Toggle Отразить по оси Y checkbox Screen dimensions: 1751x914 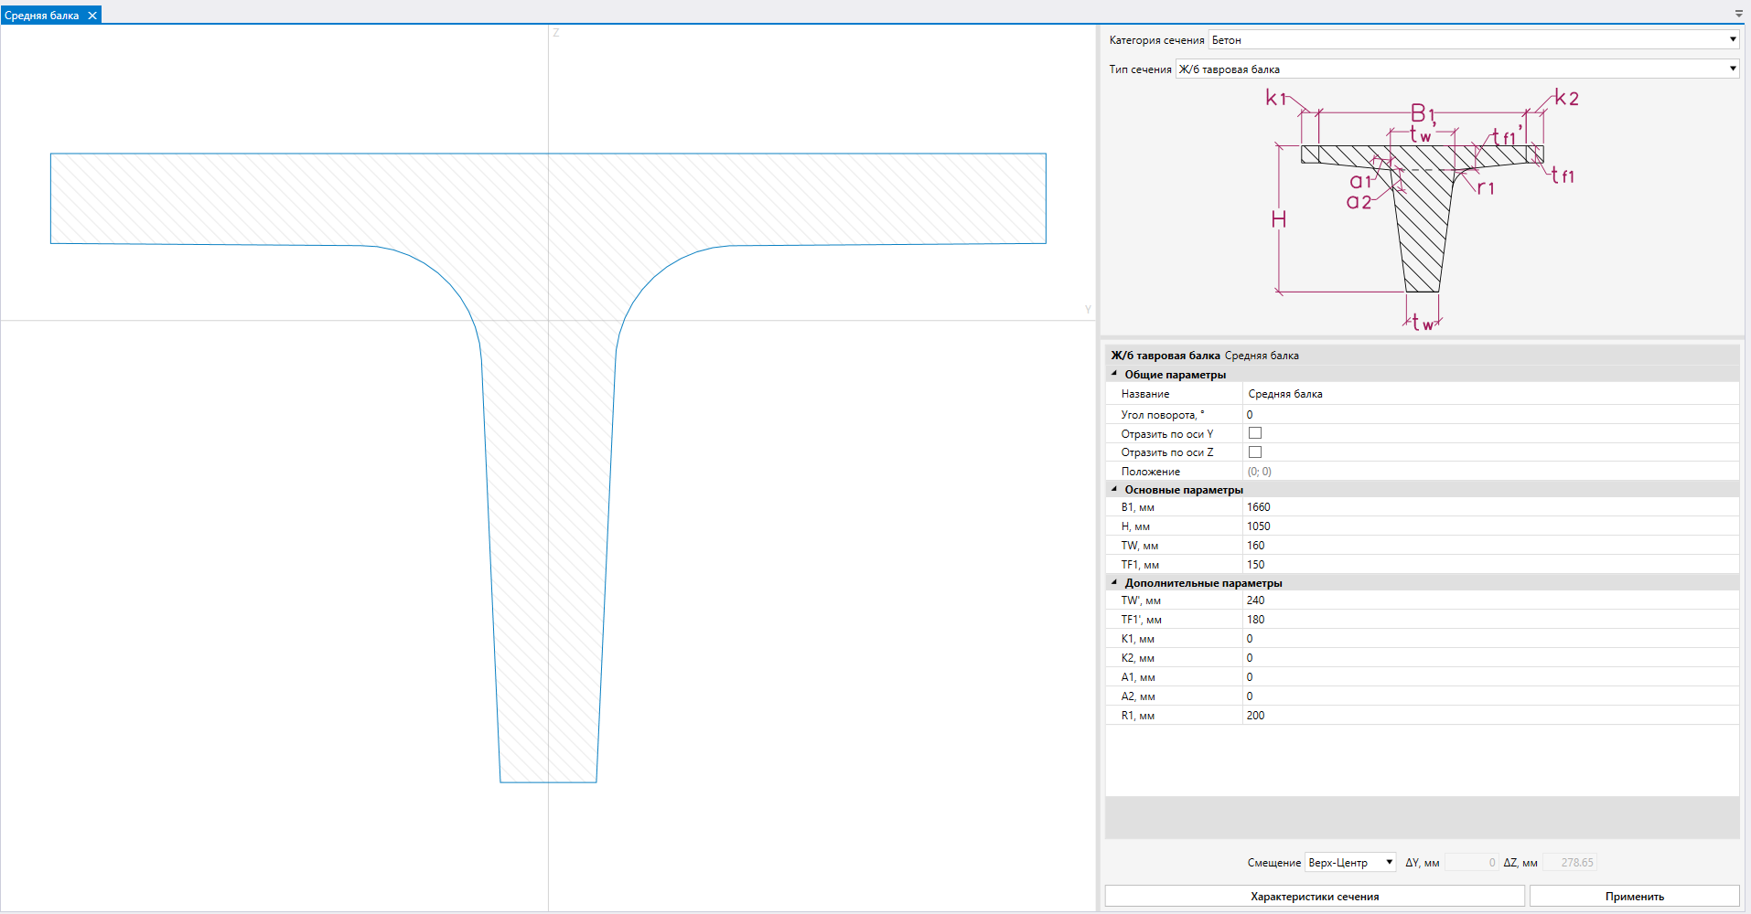pos(1255,433)
